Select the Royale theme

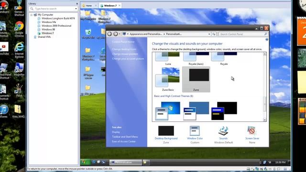click(224, 59)
